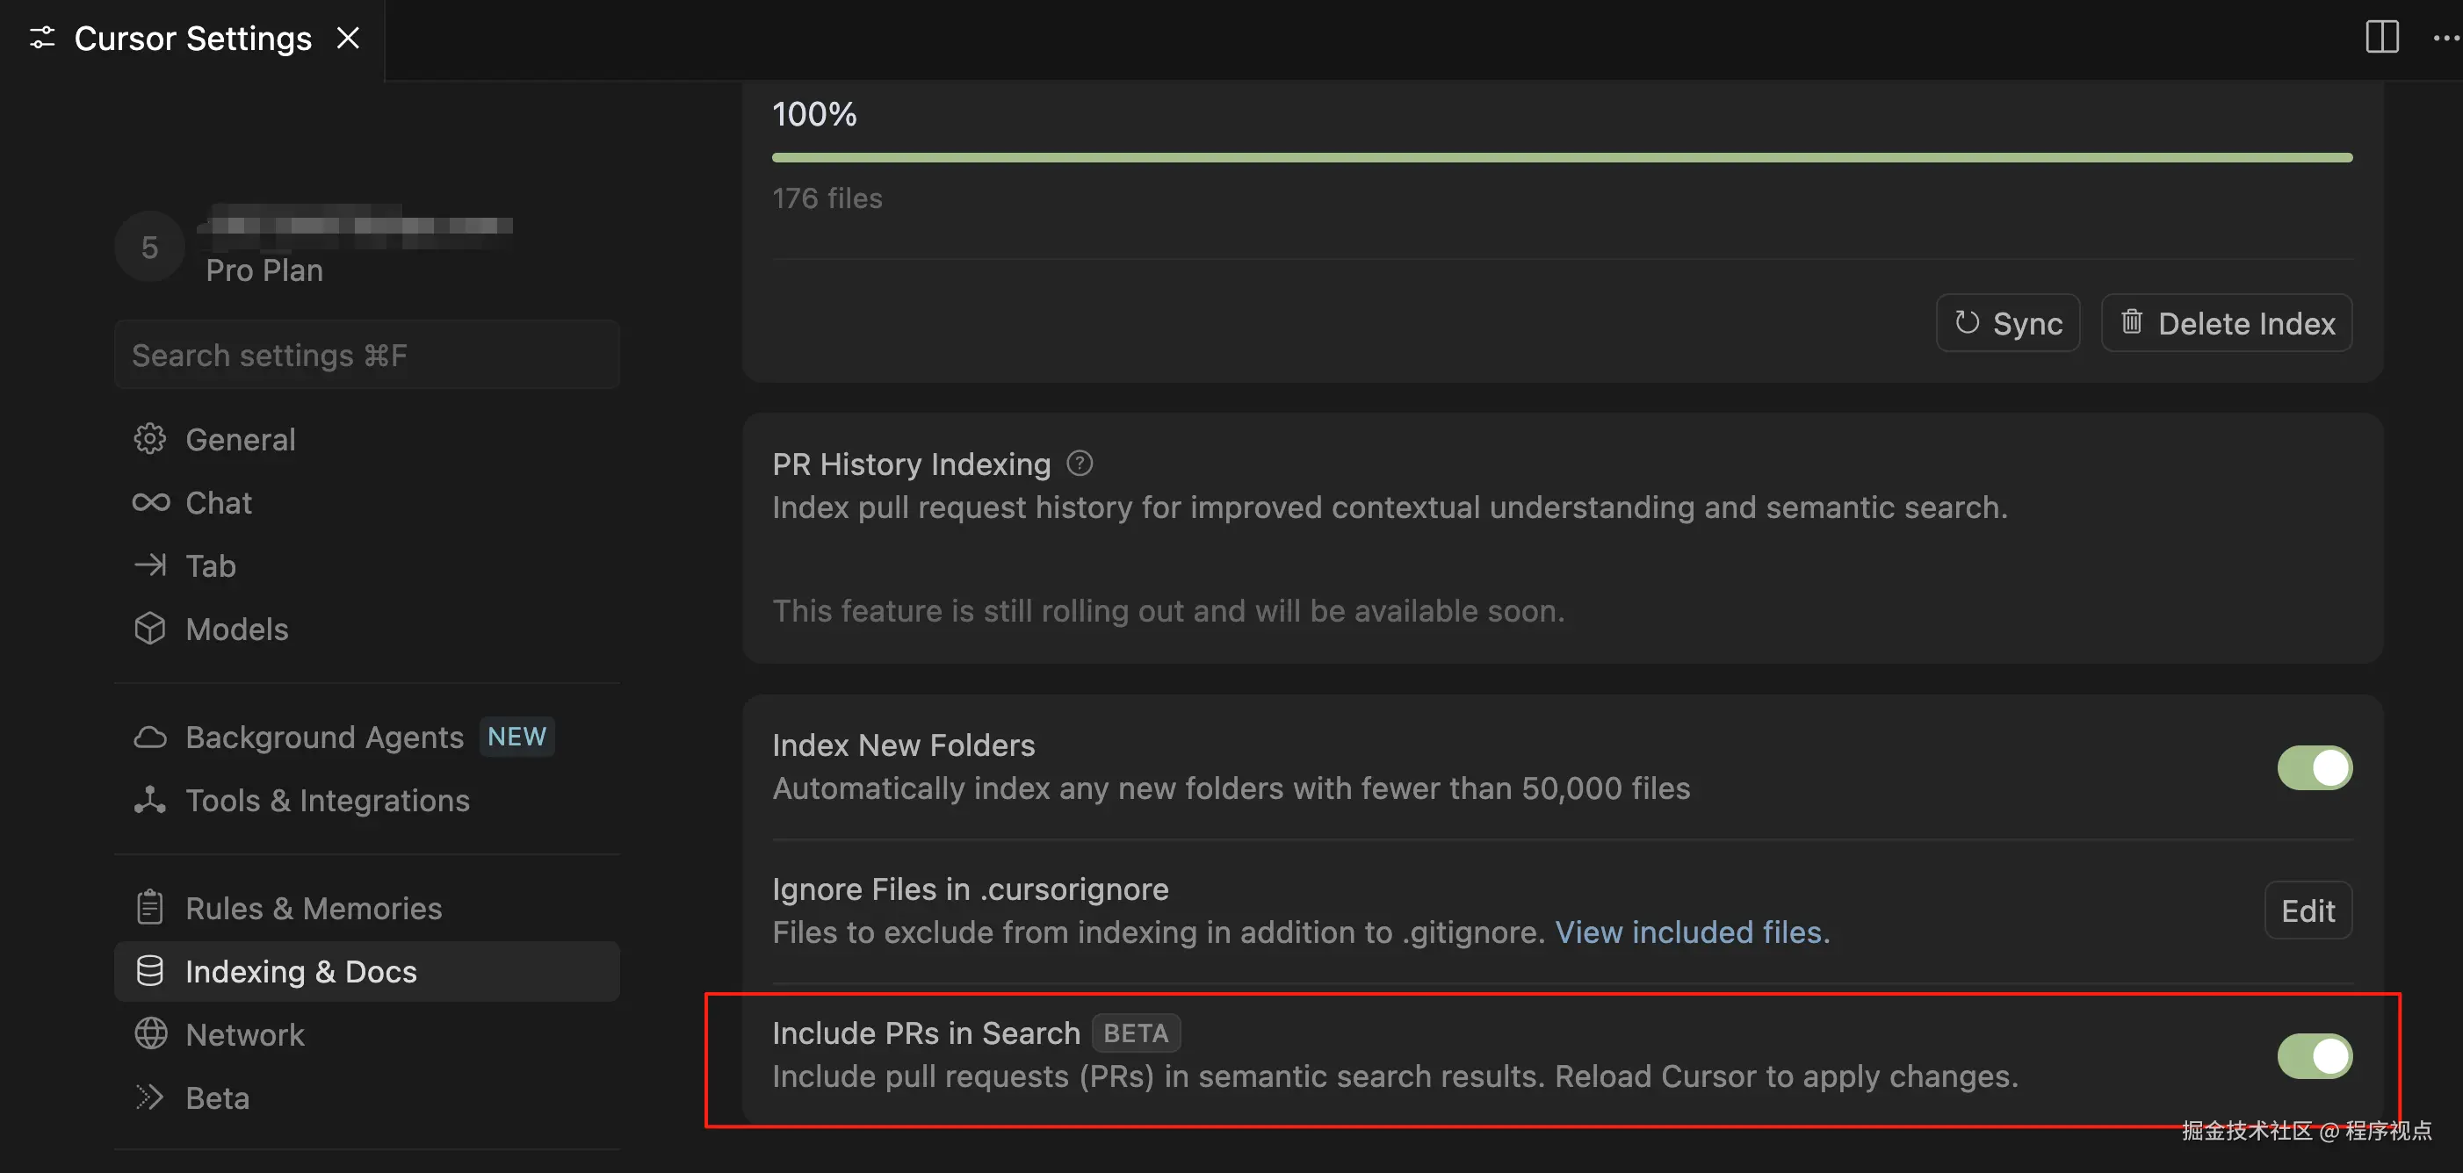Screen dimensions: 2463x1173
Task: Open the more actions ellipsis menu
Action: [2445, 37]
